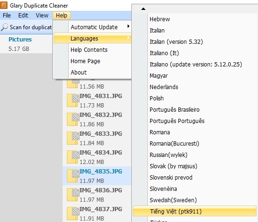Select the IMG_4837.JPG file icon

(x=73, y=214)
